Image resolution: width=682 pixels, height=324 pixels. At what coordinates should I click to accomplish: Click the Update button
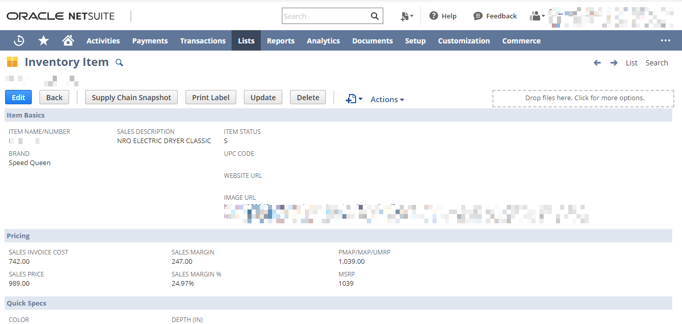click(263, 97)
